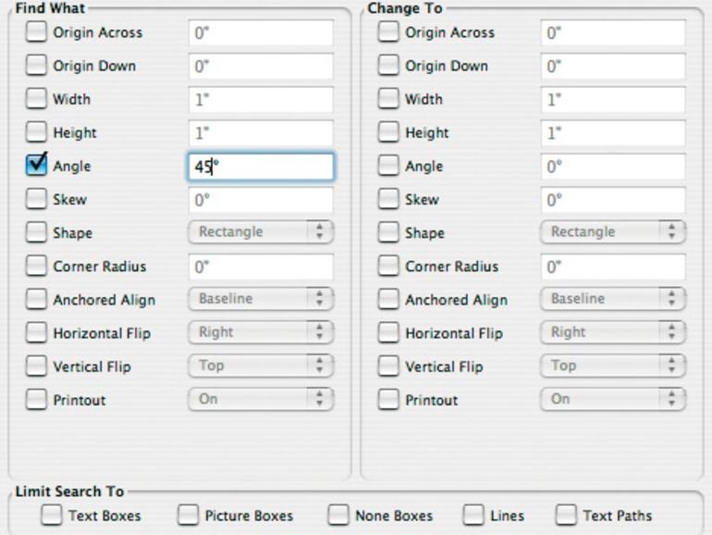Check the Change To Skew checkbox

[x=388, y=200]
